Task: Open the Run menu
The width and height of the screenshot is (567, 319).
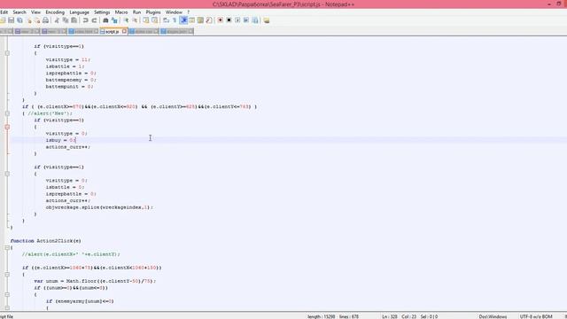Action: coord(136,12)
